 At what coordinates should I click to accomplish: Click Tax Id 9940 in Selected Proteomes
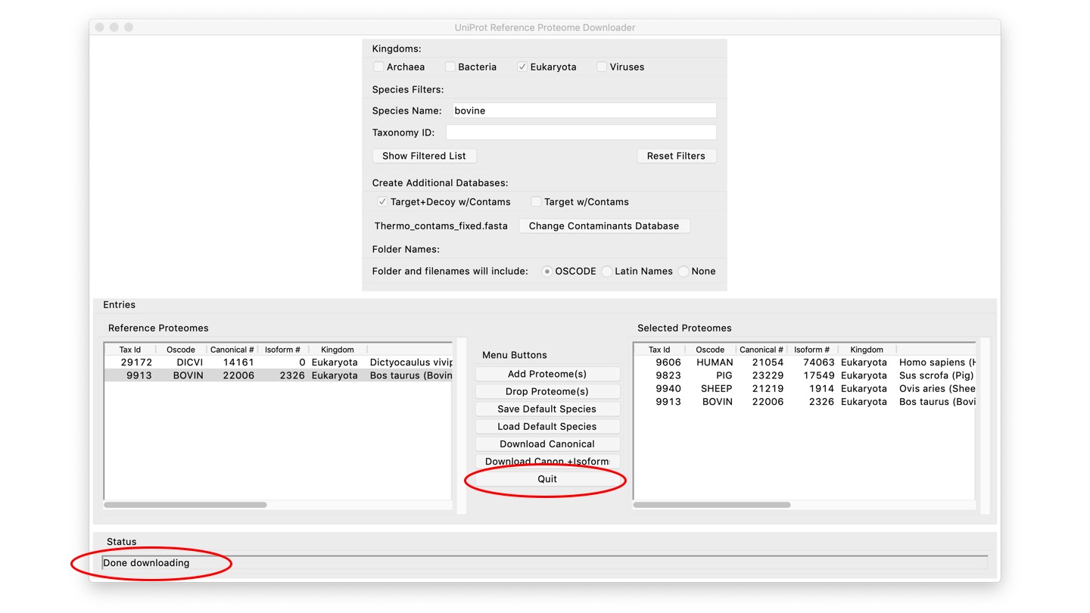668,388
